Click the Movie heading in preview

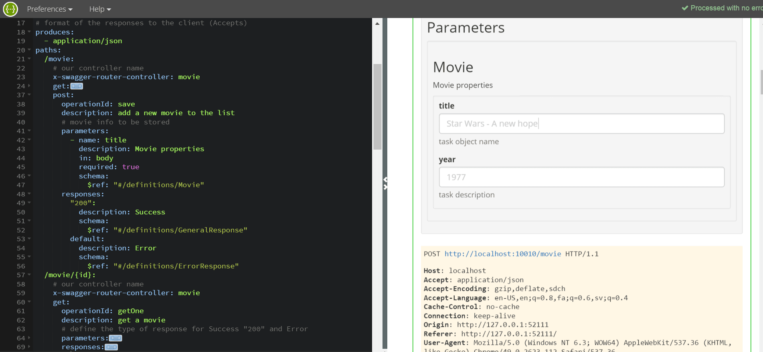point(453,67)
